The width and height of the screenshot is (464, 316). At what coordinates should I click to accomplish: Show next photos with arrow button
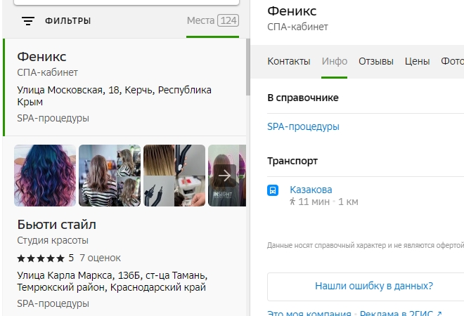225,175
